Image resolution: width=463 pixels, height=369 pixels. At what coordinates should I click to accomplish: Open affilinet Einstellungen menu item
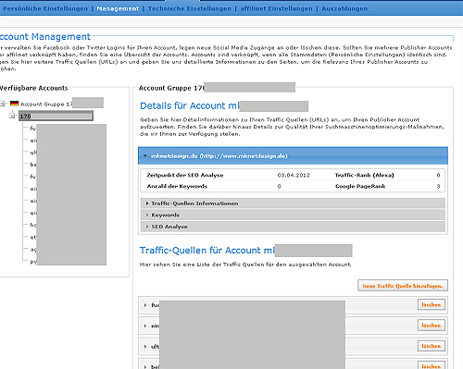(276, 8)
